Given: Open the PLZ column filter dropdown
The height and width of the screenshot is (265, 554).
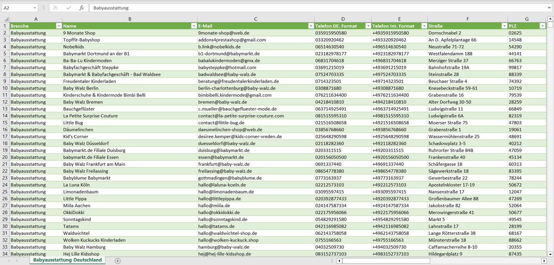Looking at the screenshot, I should tap(542, 26).
